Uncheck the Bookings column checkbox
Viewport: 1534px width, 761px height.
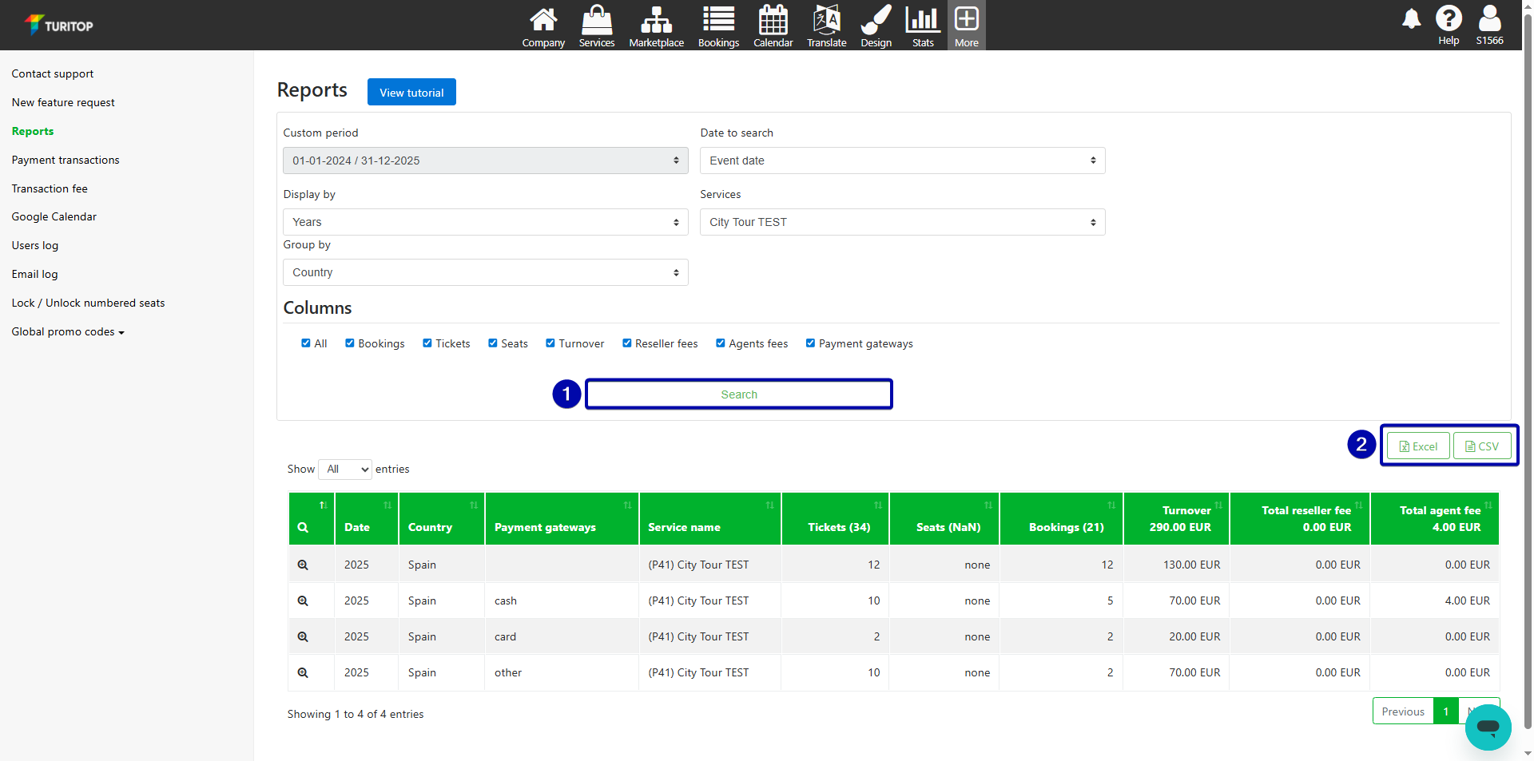[x=350, y=343]
